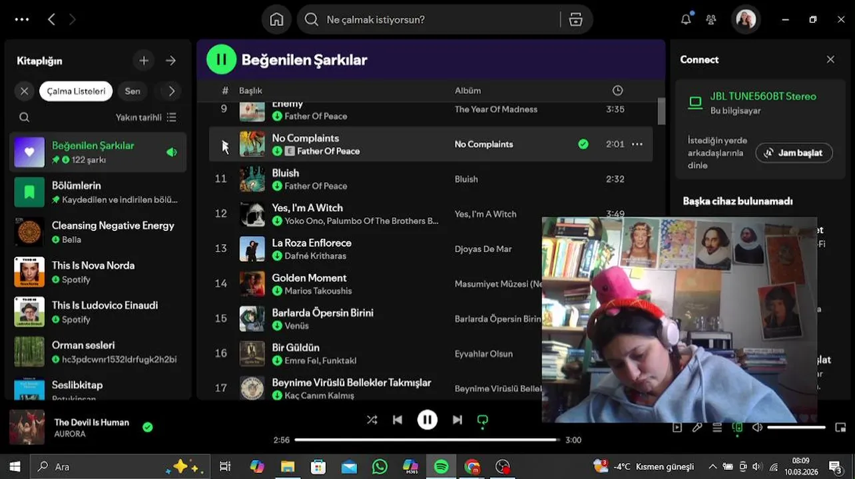Open the No Complaints album link
The image size is (855, 479).
click(x=483, y=144)
